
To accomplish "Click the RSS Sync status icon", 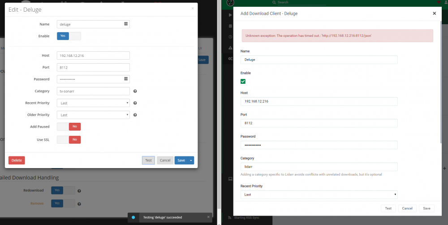I will coord(229,217).
